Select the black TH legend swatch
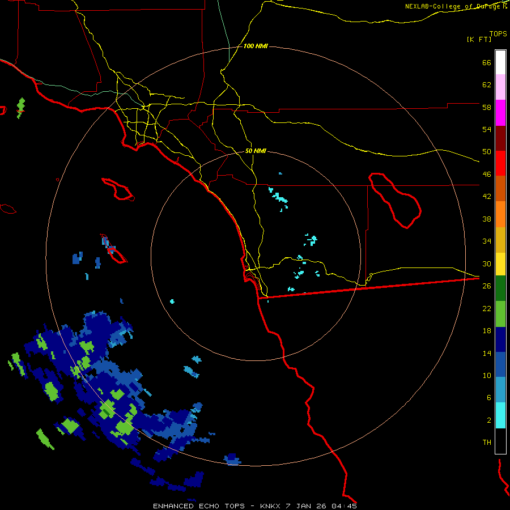The image size is (510, 510). [500, 441]
